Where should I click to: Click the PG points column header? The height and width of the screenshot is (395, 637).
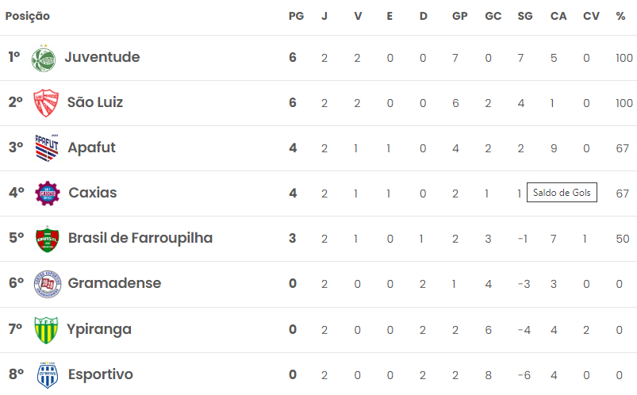point(296,16)
